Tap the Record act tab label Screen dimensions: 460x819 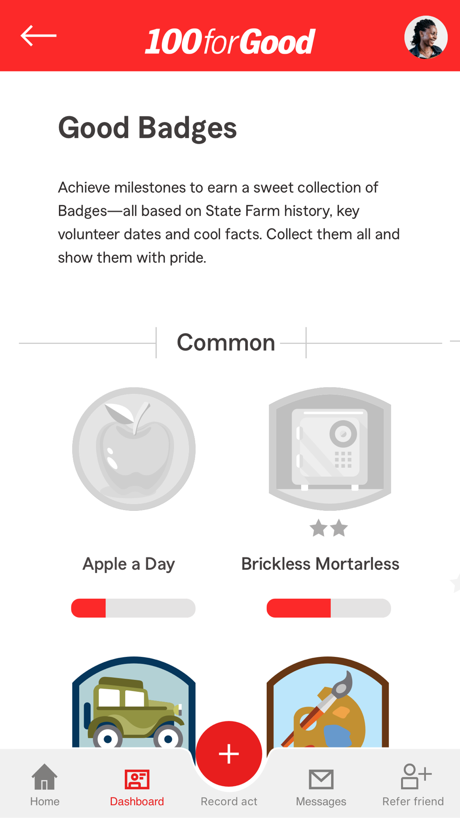229,801
